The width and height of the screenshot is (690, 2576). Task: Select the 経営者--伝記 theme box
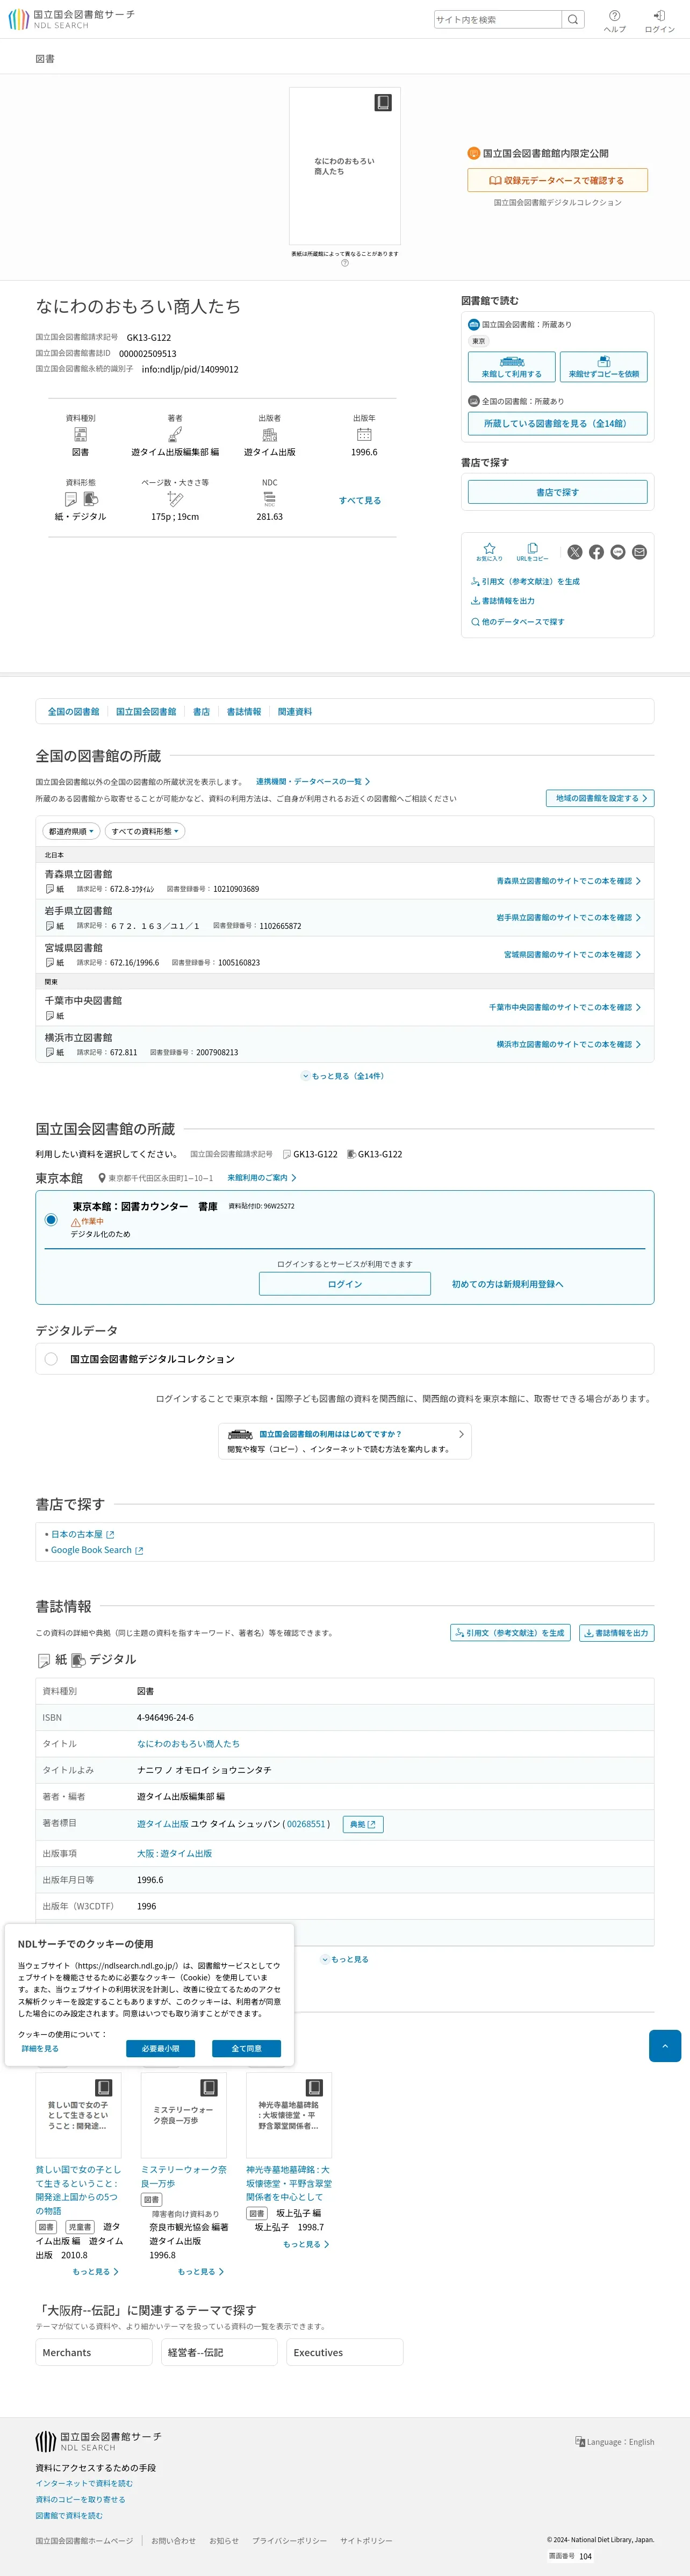(219, 2352)
